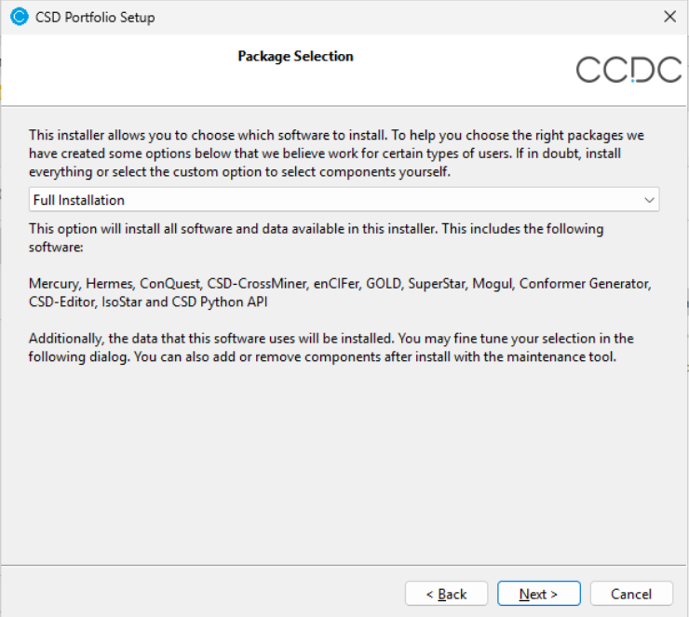Click the CCDC logo in the header
This screenshot has height=617, width=689.
(x=628, y=70)
